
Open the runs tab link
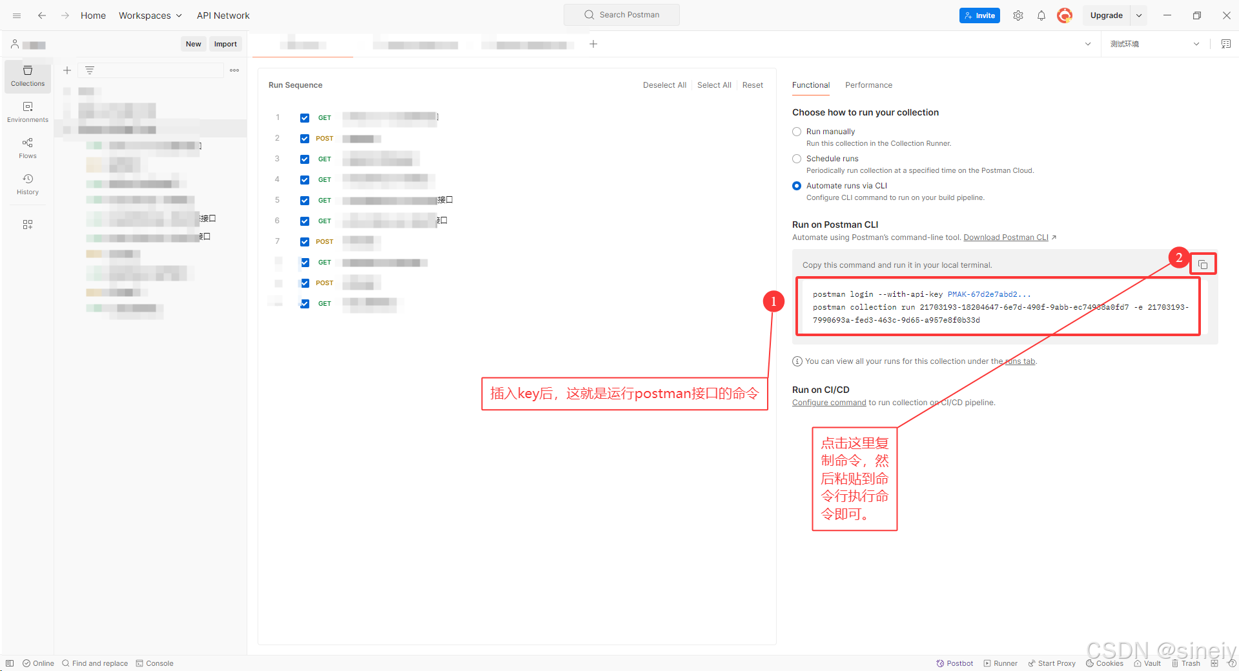point(1019,361)
